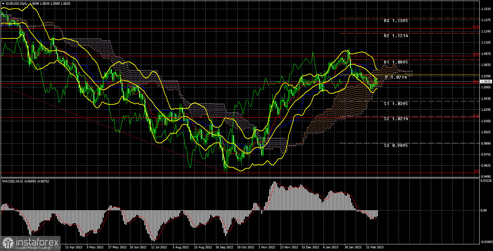Screen dimensions: 493x251
Task: Click the 1.0025 value on price axis
Action: (486, 132)
